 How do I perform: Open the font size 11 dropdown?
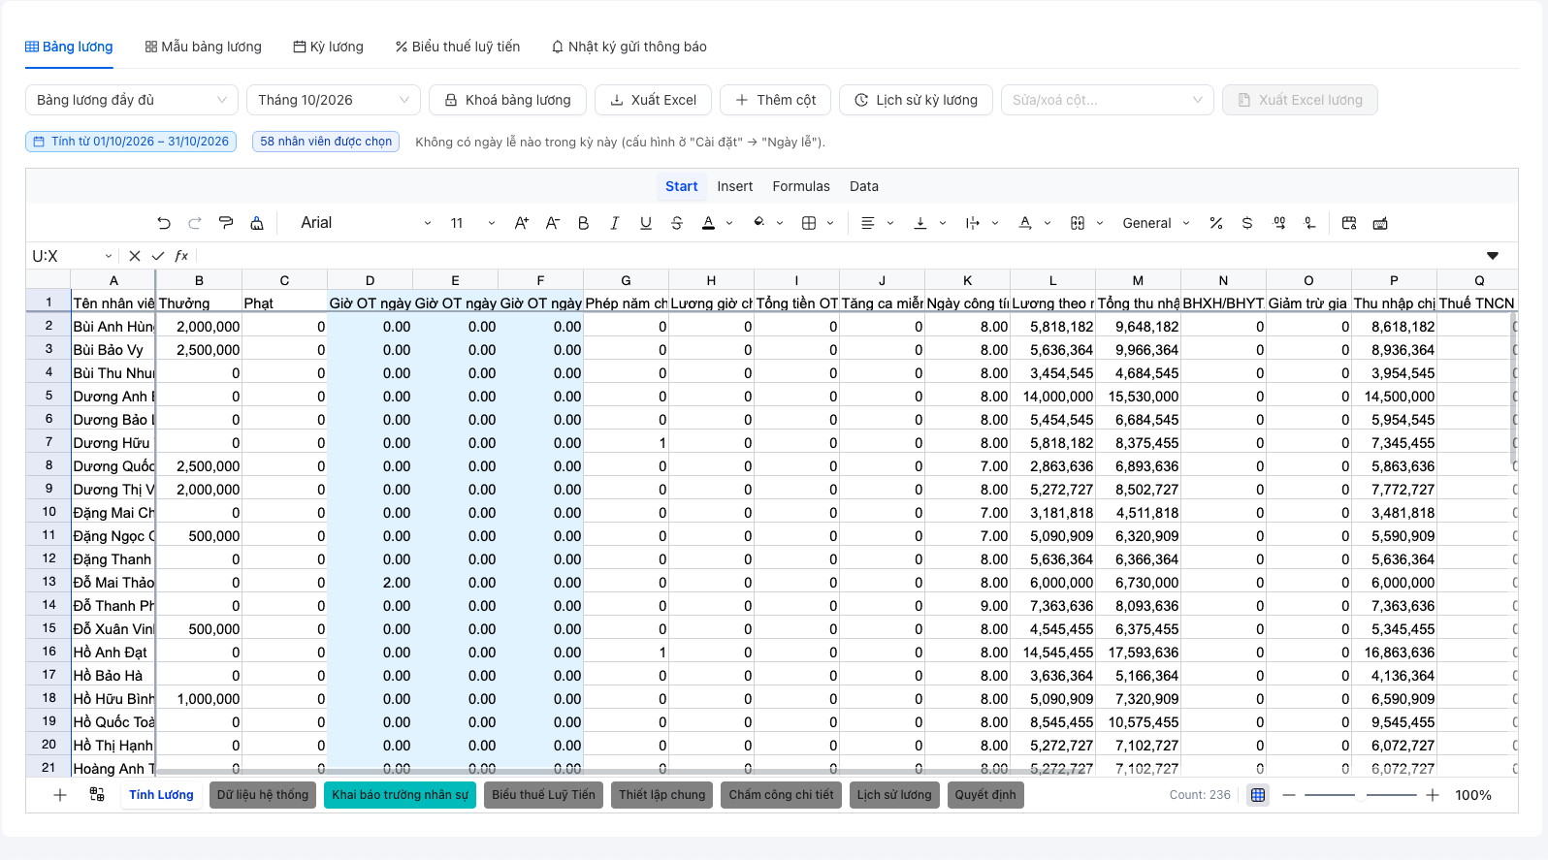tap(472, 223)
